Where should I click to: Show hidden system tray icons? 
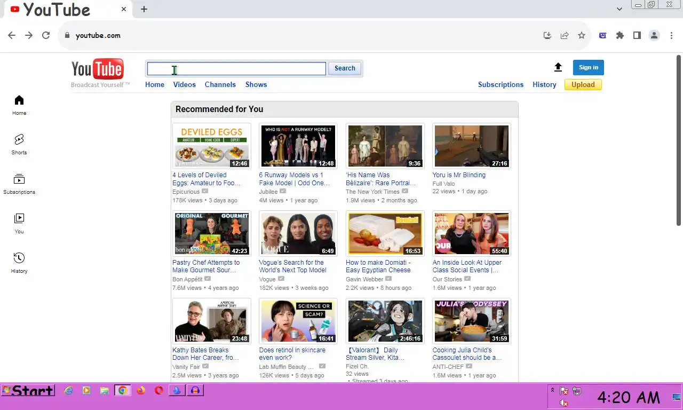[x=553, y=390]
